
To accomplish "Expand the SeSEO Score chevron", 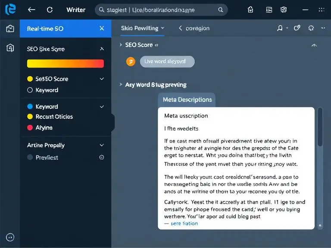I will tap(102, 79).
